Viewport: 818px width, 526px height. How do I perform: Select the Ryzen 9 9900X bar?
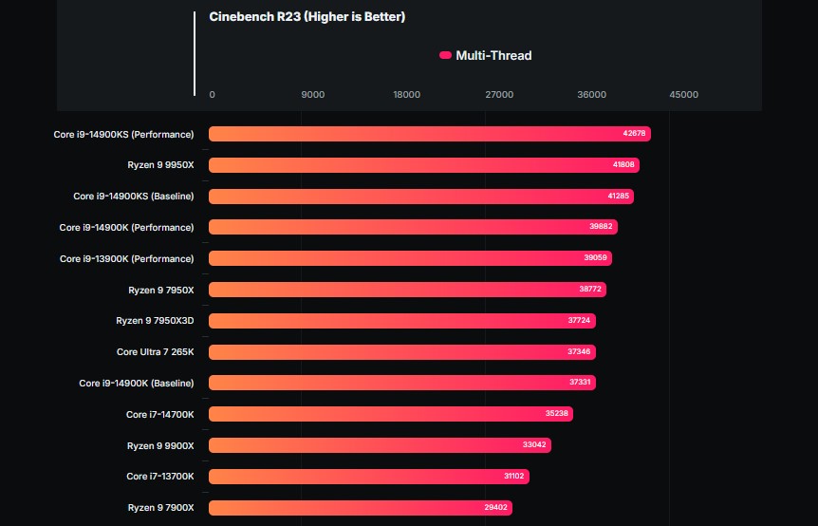point(379,445)
